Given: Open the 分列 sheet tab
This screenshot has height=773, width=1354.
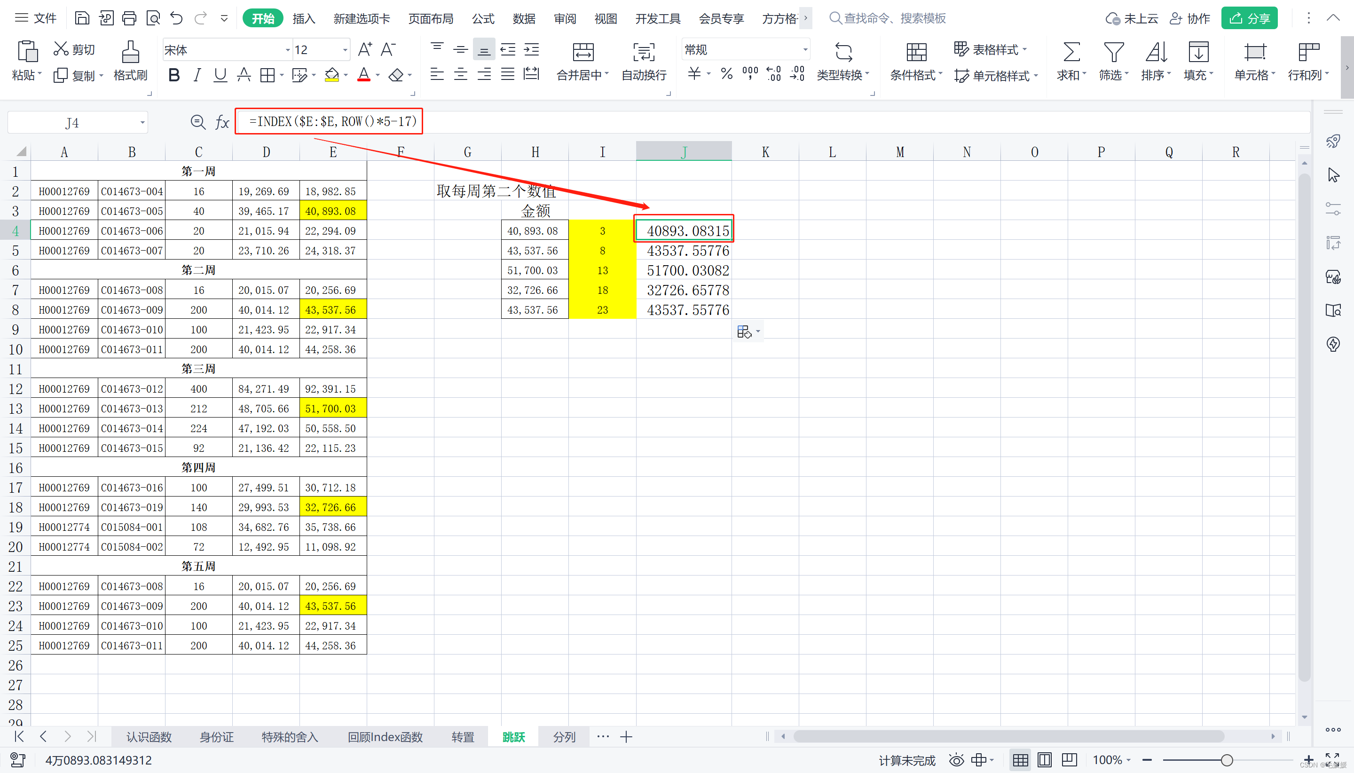Looking at the screenshot, I should point(564,737).
